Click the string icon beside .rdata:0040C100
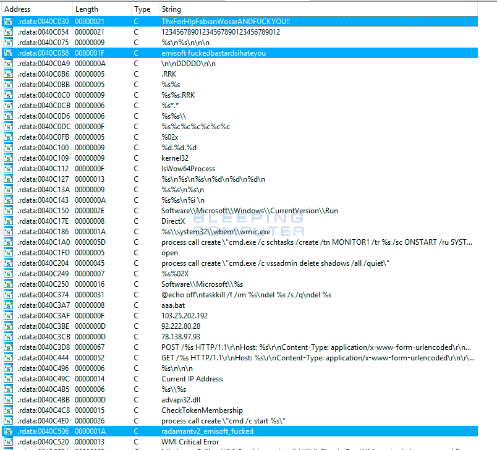Screen dimensions: 497x450 (8, 148)
